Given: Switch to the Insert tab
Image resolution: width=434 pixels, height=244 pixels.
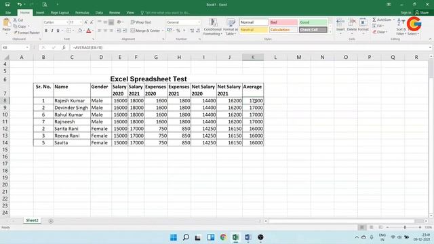Looking at the screenshot, I should tap(40, 13).
